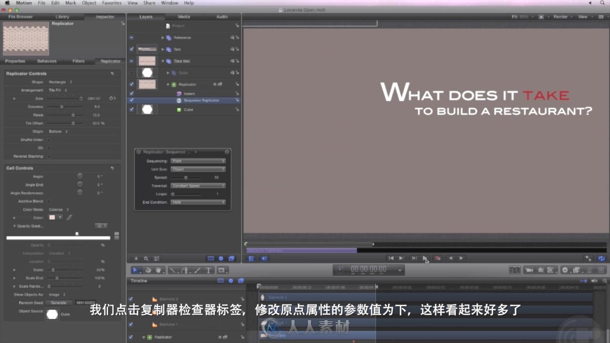Screen dimensions: 610x343
Task: Go to start of project
Action: tap(391, 259)
